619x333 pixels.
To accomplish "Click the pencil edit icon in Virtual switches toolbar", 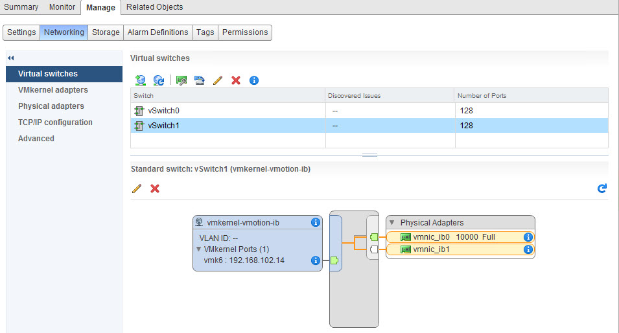I will point(218,80).
